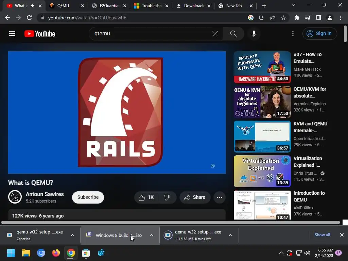Image resolution: width=348 pixels, height=261 pixels.
Task: Open Virtualization Explained thumbnail
Action: 262,171
